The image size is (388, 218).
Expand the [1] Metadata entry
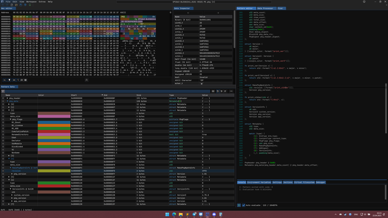coord(9,107)
